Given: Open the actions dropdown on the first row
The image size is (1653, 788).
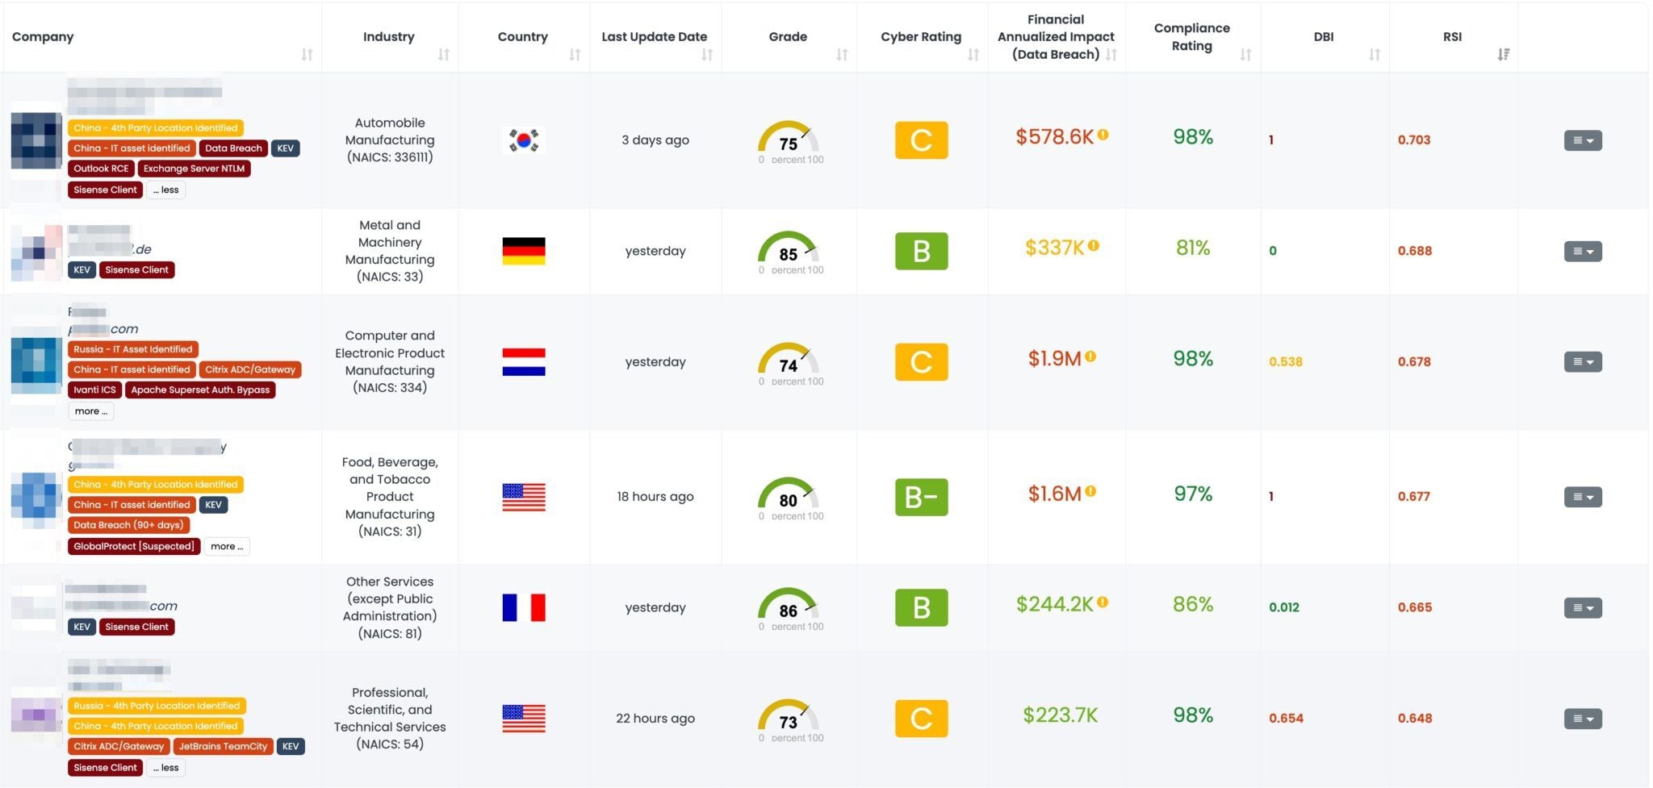Looking at the screenshot, I should (x=1582, y=140).
